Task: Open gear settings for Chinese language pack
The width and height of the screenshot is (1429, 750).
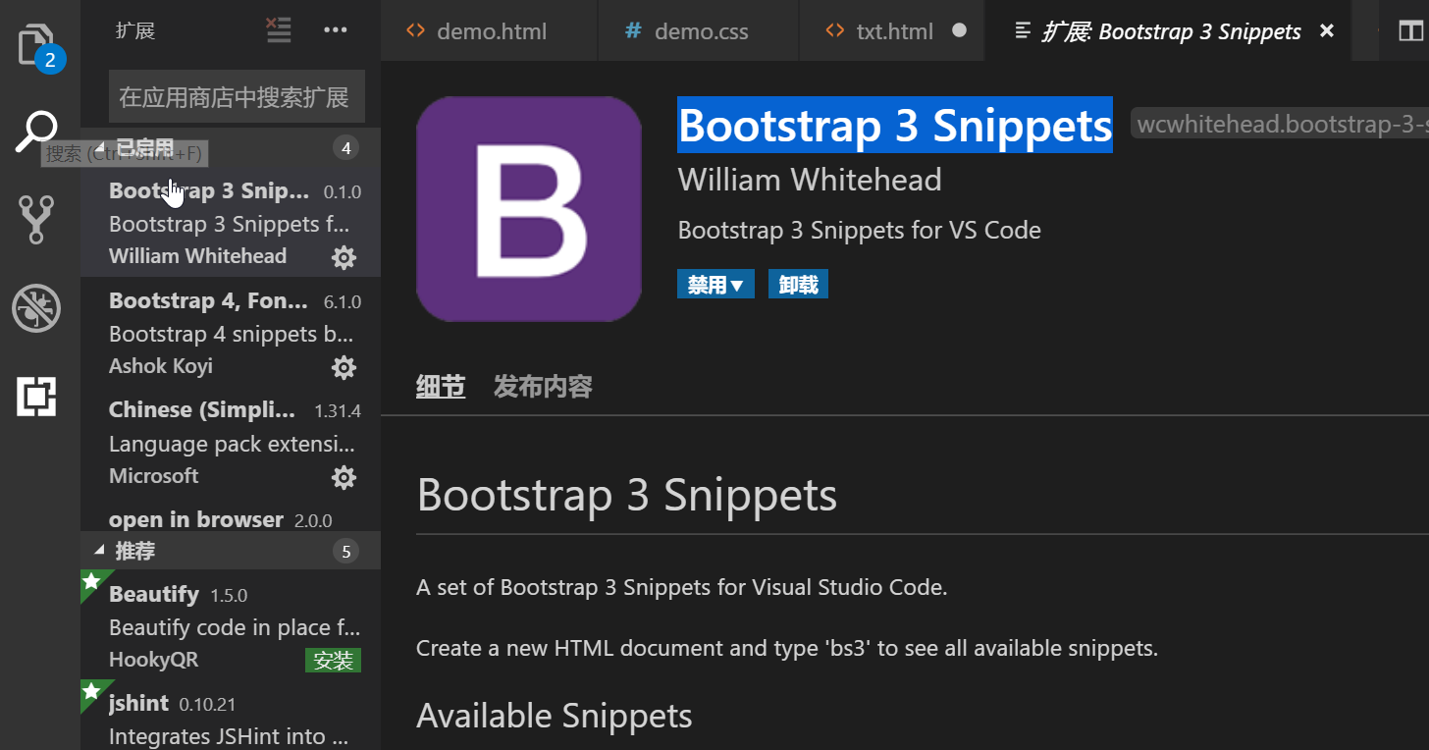Action: pyautogui.click(x=344, y=478)
